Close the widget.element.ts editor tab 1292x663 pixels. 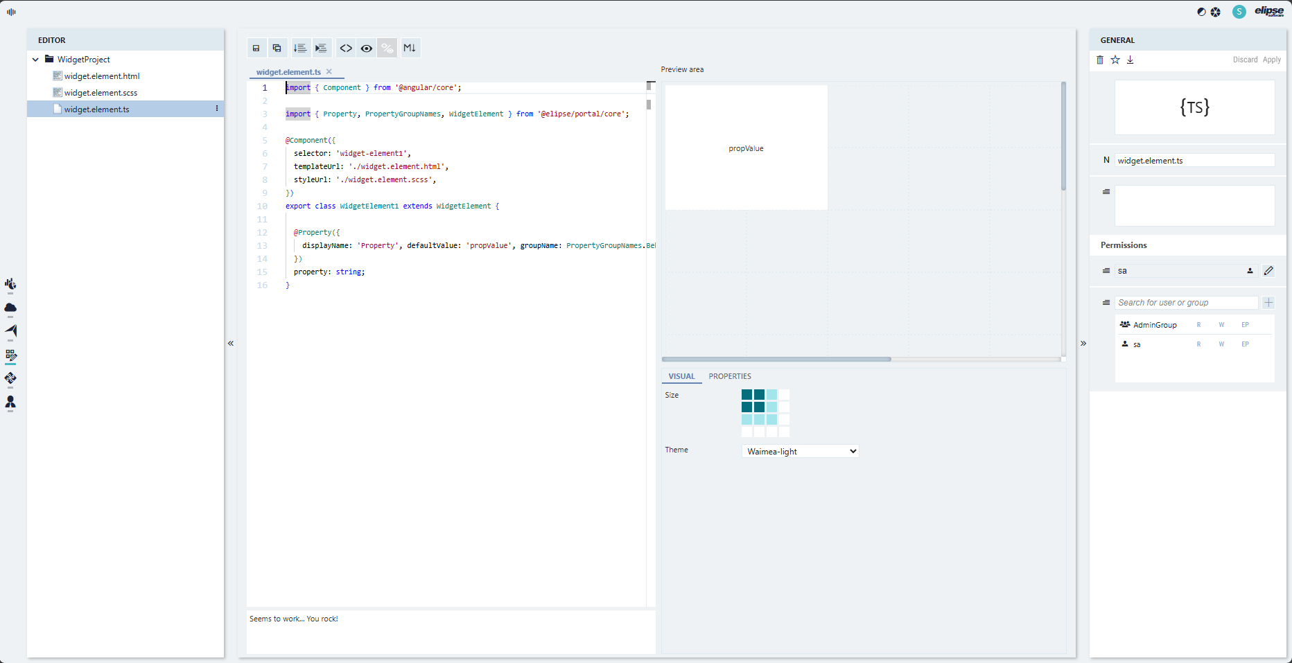(329, 72)
